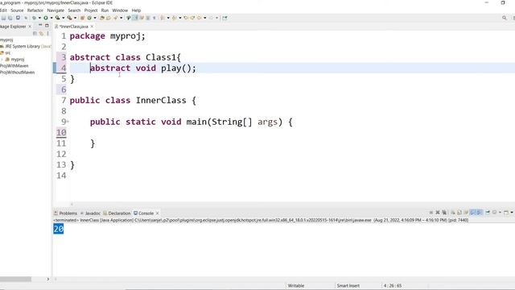Click the Coverage launch icon
The width and height of the screenshot is (515, 290).
coord(57,18)
